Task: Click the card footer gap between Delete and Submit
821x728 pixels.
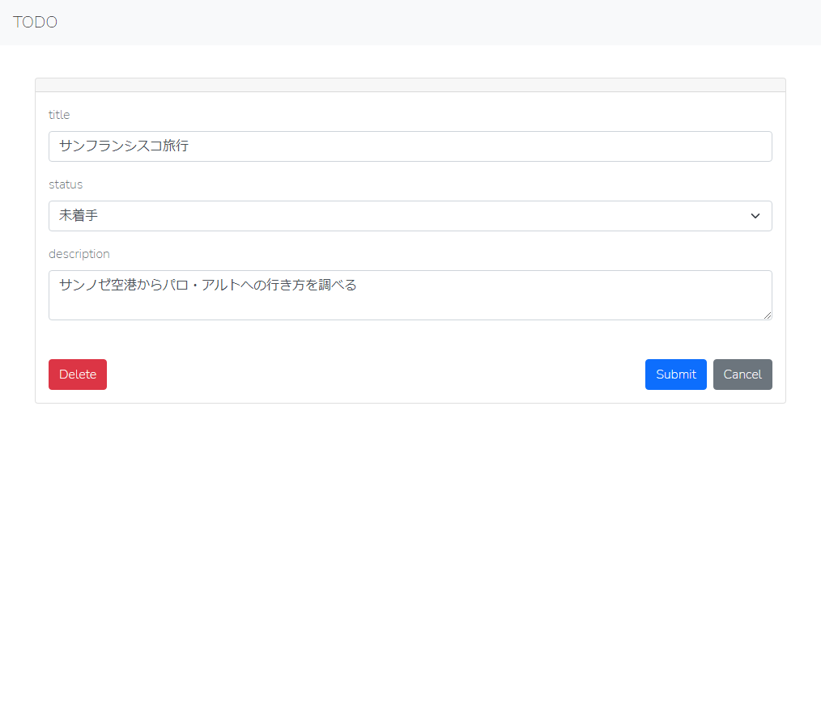Action: 372,375
